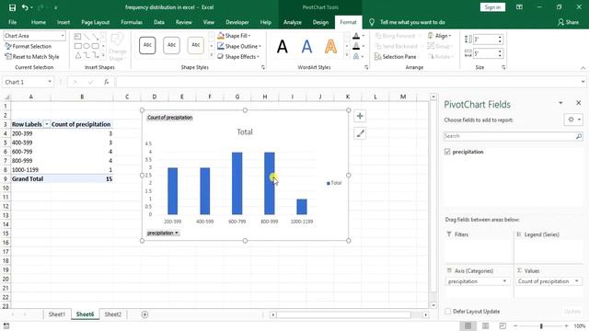Image resolution: width=589 pixels, height=331 pixels.
Task: Open the Align dropdown
Action: (x=440, y=36)
